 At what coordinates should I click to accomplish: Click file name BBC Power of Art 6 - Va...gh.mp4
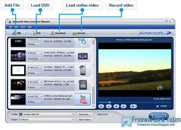click(59, 82)
